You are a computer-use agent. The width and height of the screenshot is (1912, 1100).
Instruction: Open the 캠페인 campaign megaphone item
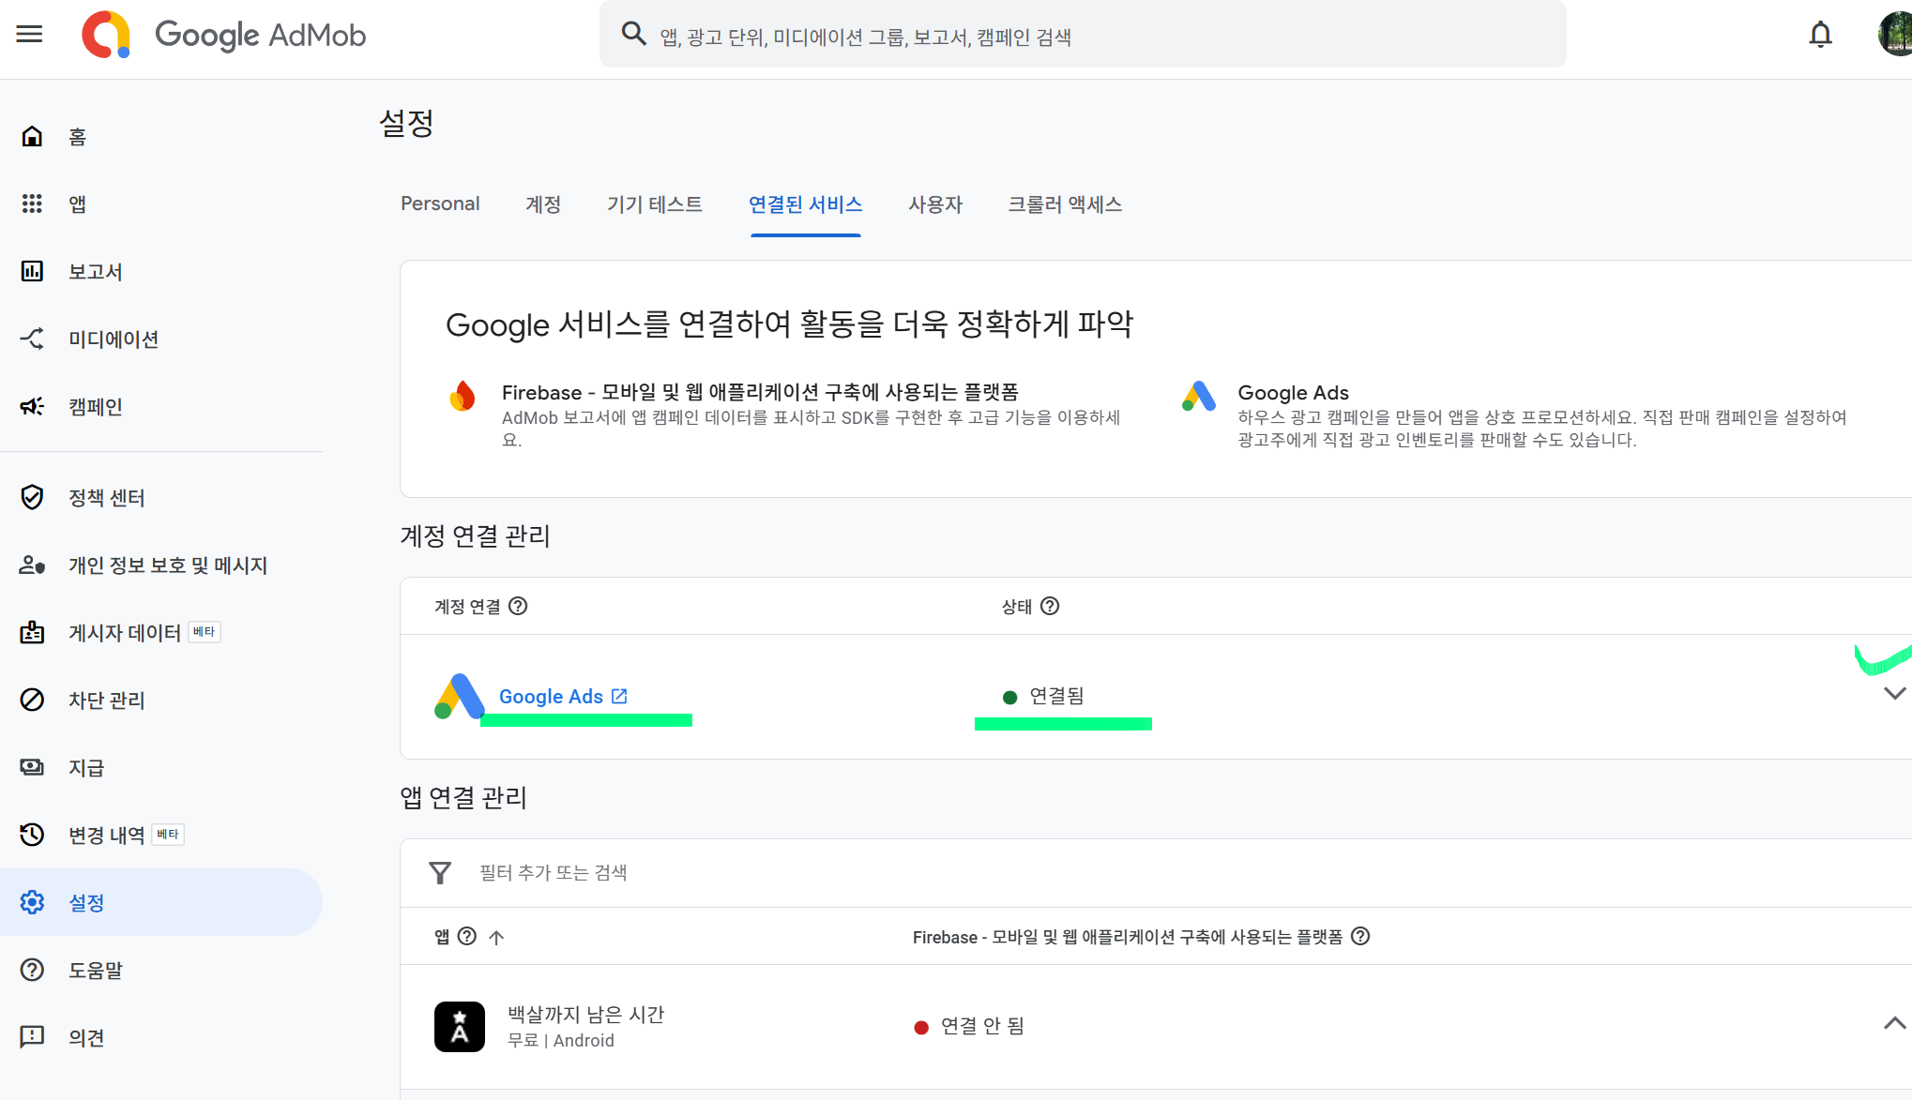click(x=32, y=406)
